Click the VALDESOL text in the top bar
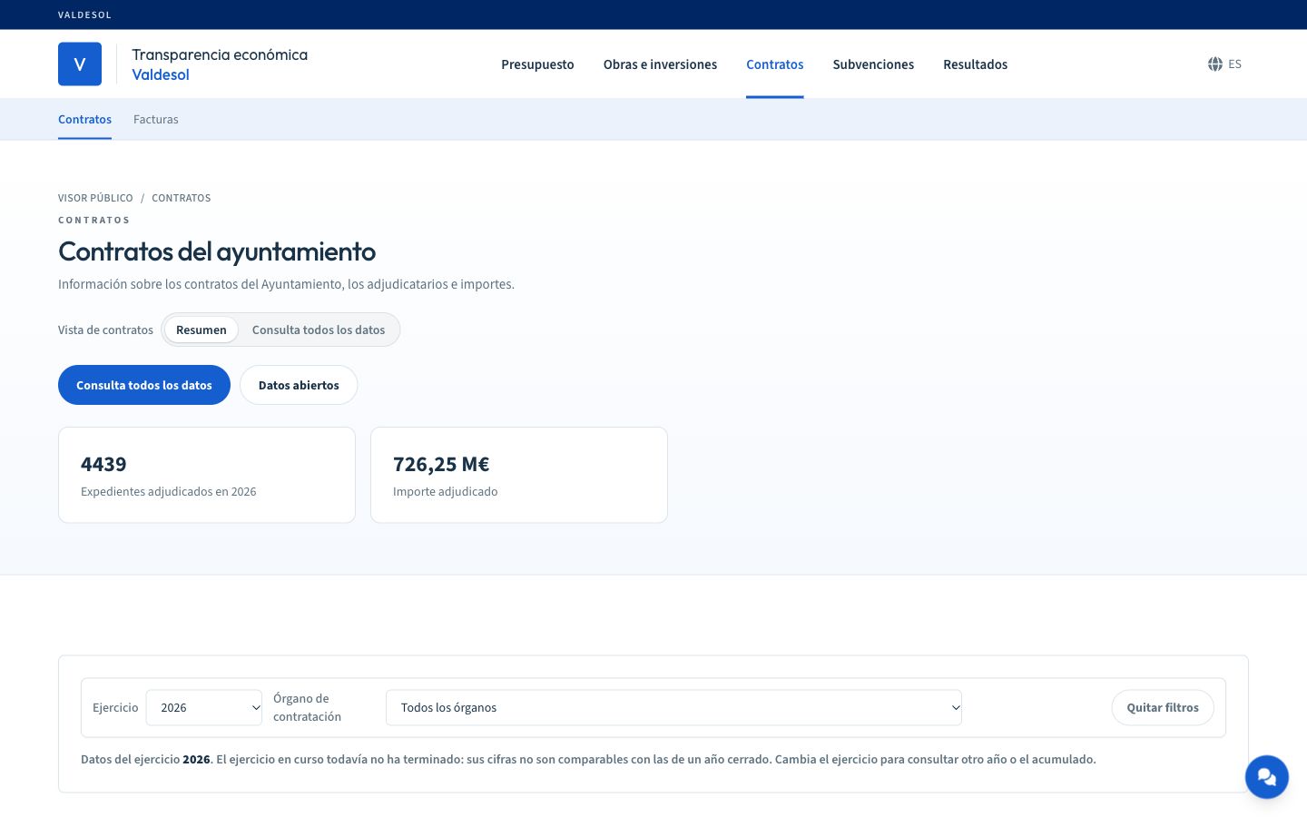 (x=84, y=15)
